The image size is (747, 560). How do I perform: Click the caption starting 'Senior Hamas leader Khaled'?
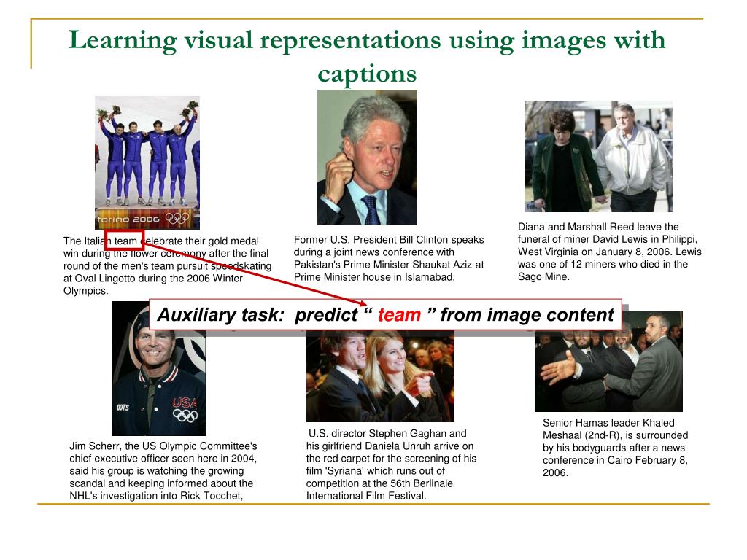(615, 448)
